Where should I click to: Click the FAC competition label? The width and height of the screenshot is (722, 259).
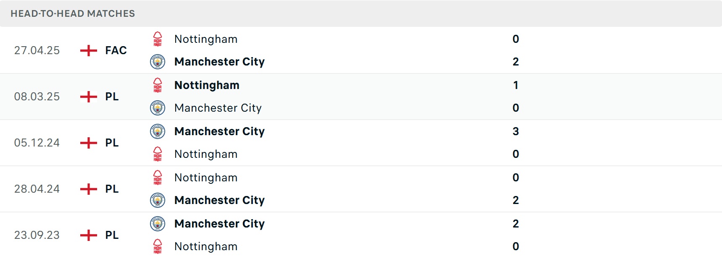[x=116, y=50]
